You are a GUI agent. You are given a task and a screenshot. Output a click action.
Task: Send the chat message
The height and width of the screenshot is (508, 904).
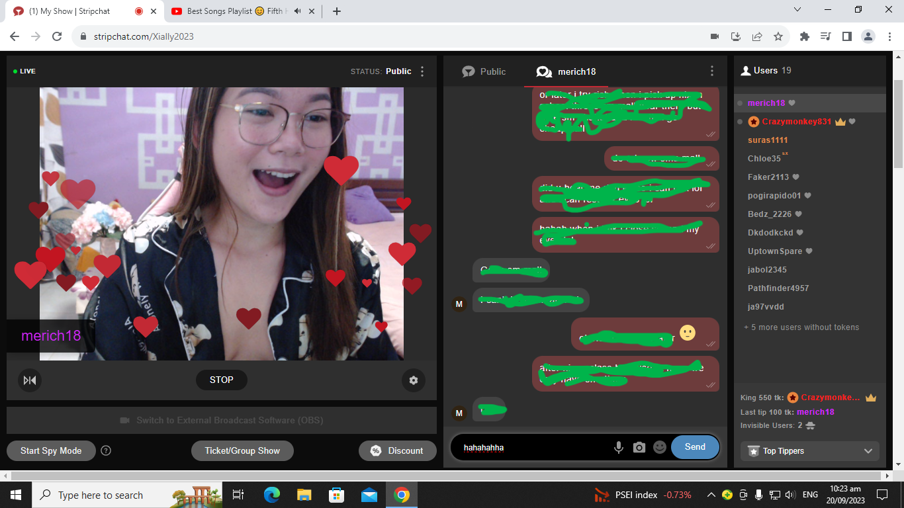[x=695, y=447]
